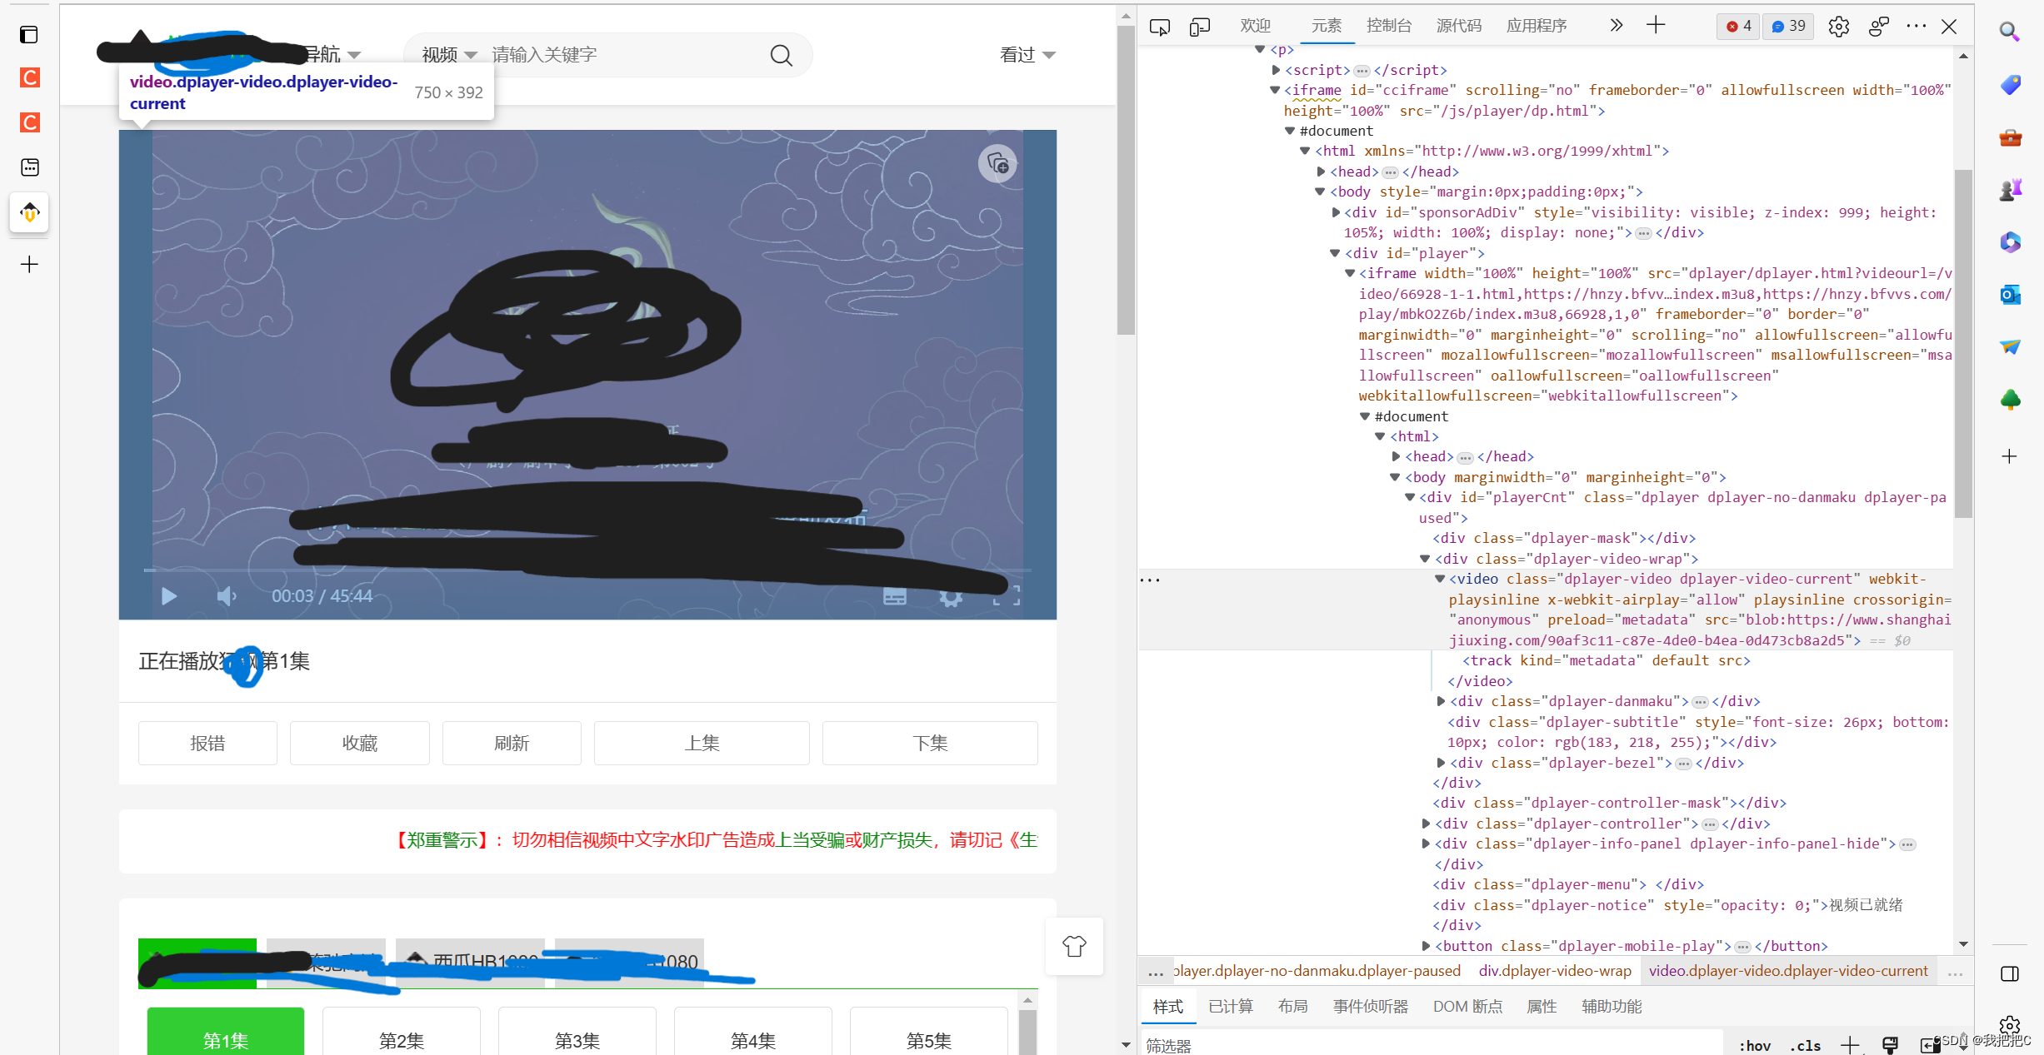The image size is (2044, 1055).
Task: Open video player settings gear
Action: (x=951, y=596)
